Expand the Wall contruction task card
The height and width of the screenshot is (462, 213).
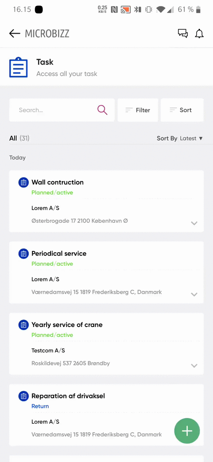(x=194, y=223)
